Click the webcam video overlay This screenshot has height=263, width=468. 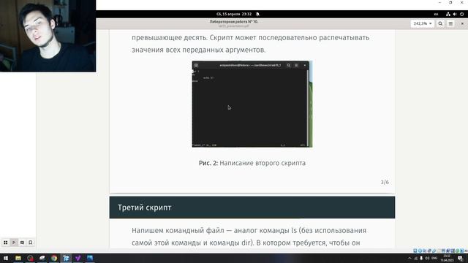[48, 36]
